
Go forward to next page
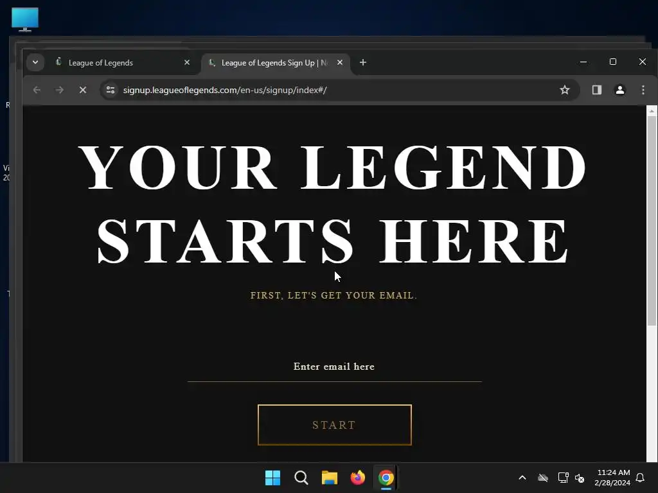click(60, 90)
